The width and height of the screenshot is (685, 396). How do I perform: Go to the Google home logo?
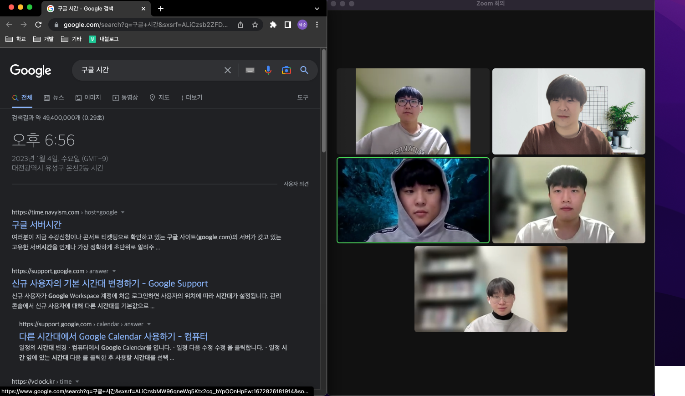[31, 70]
